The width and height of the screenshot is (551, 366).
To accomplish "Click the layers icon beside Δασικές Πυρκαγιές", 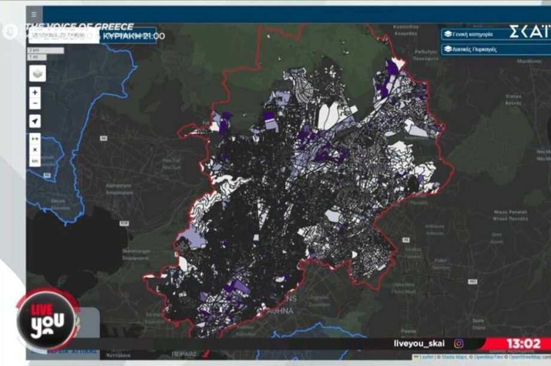I will pyautogui.click(x=447, y=49).
